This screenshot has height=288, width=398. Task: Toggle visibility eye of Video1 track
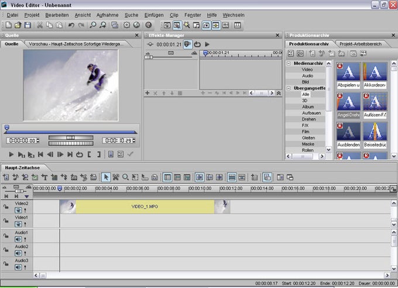point(18,224)
